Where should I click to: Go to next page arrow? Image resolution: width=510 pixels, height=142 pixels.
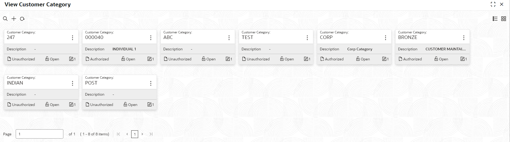142,134
